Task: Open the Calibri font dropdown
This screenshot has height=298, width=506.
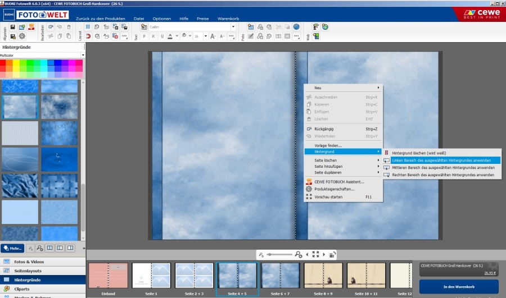Action: coord(233,27)
